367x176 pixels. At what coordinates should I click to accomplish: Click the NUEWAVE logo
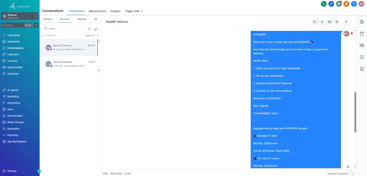pos(20,5)
